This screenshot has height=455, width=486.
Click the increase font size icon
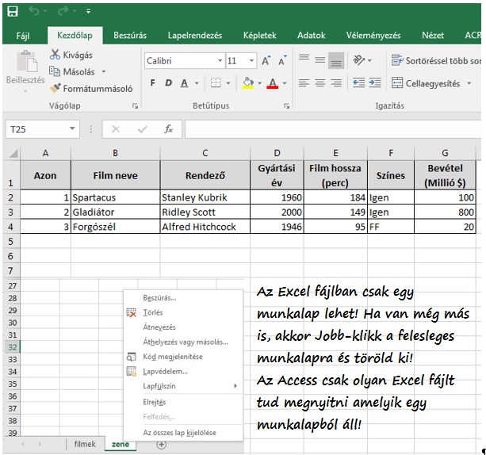(x=266, y=61)
